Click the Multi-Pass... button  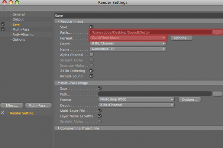[x=39, y=105]
